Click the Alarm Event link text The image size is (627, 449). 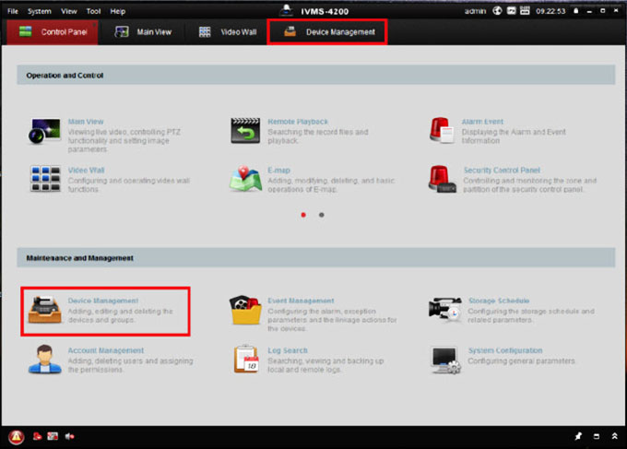(x=482, y=122)
